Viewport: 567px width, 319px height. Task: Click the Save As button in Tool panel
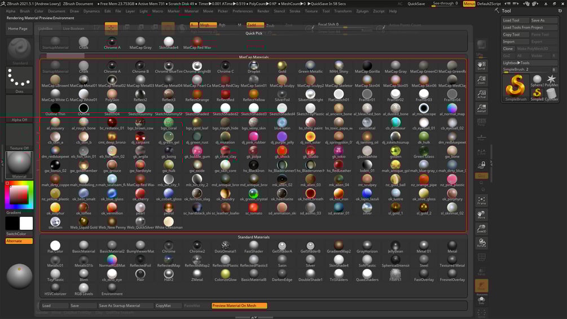pos(544,20)
